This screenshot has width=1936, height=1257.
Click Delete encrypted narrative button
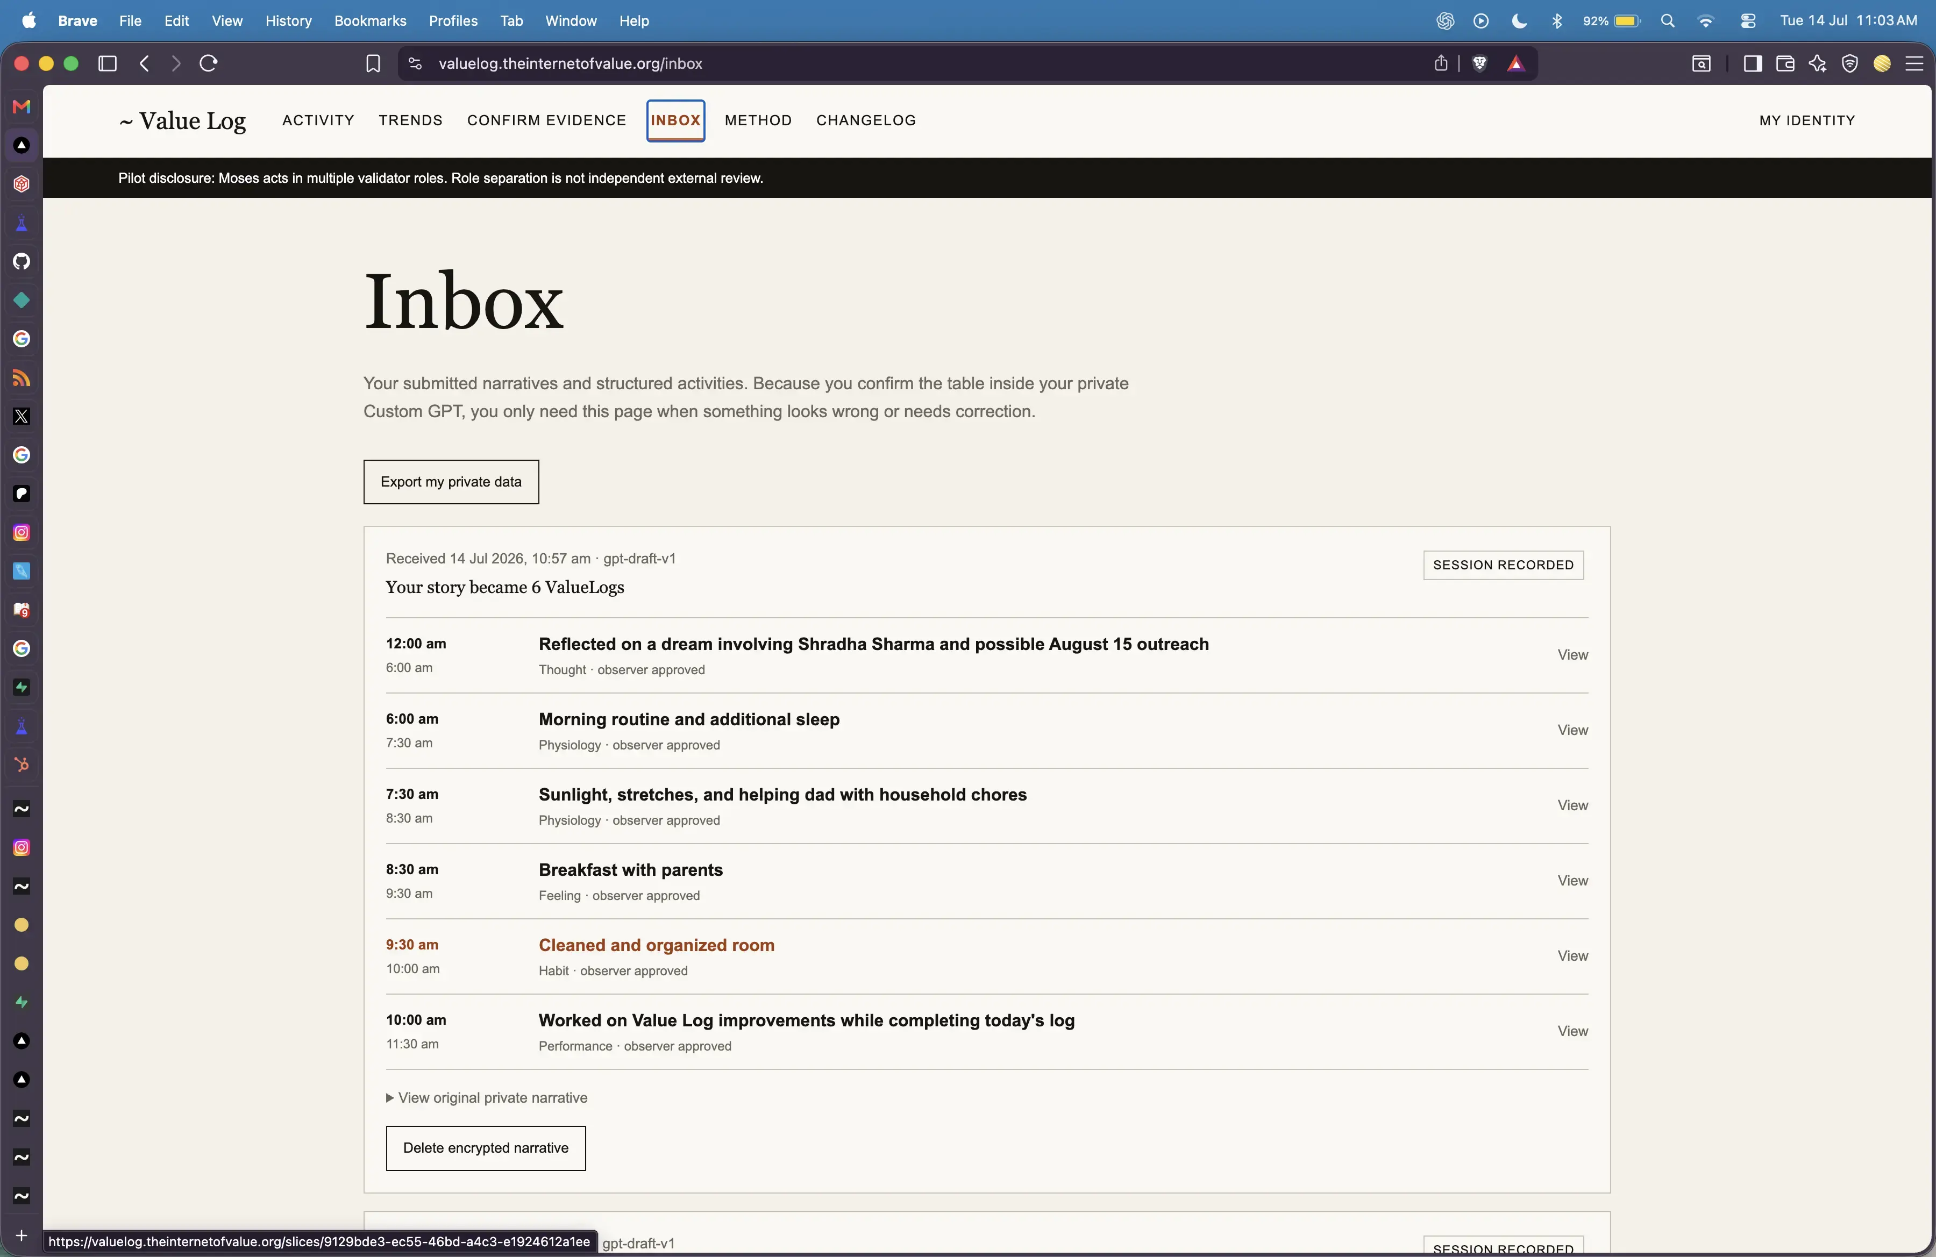point(486,1148)
